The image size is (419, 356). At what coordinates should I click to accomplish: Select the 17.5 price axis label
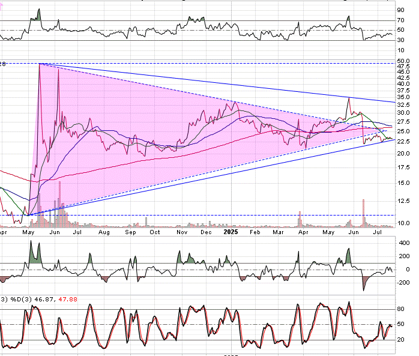coord(403,167)
